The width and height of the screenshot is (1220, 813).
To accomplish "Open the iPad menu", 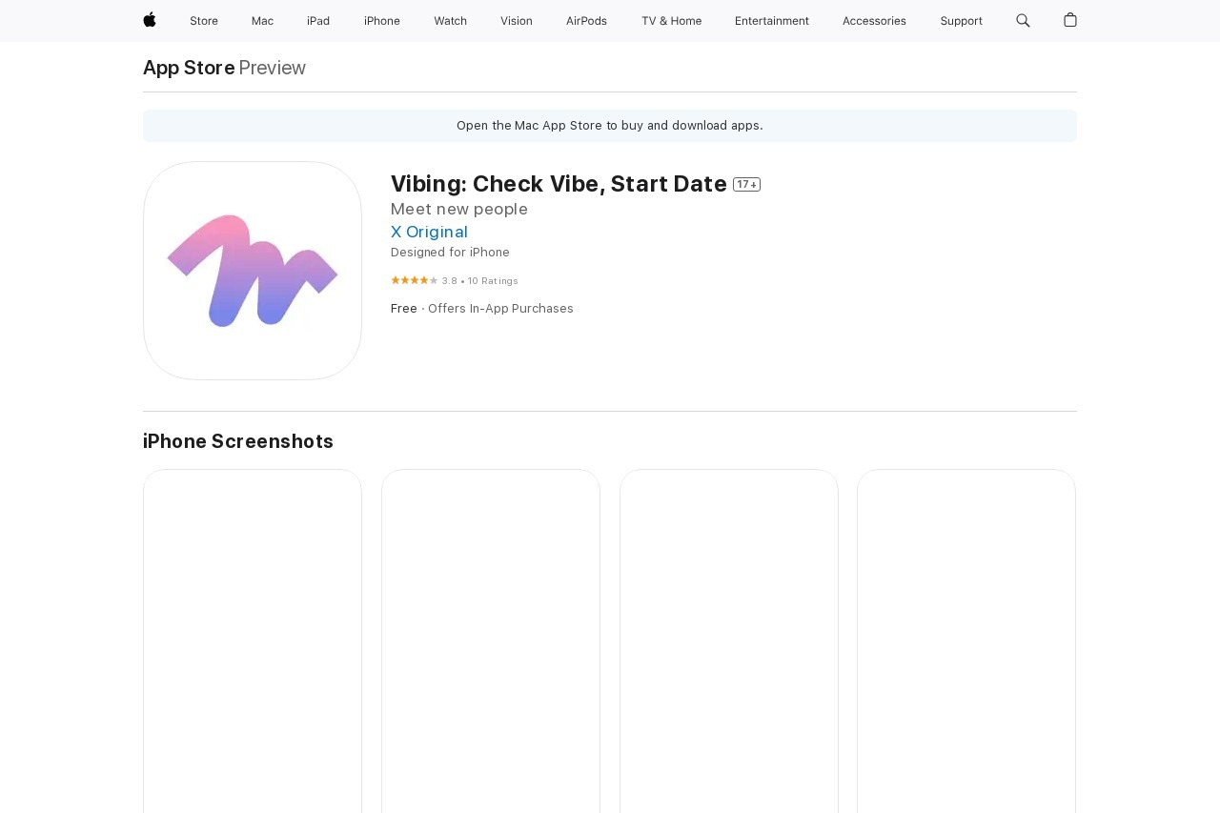I will (x=318, y=21).
